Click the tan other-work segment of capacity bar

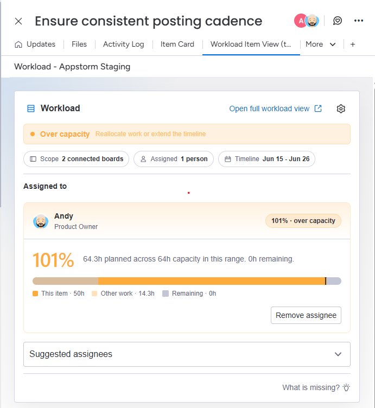point(65,281)
